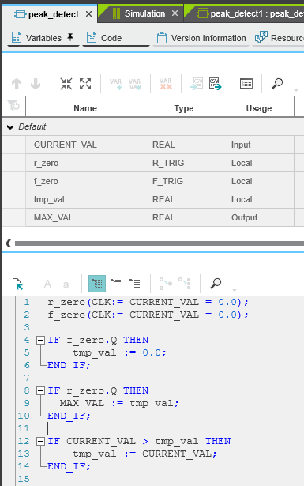Image resolution: width=304 pixels, height=486 pixels.
Task: Click the variables table horizontal scrollbar
Action: [x=160, y=243]
